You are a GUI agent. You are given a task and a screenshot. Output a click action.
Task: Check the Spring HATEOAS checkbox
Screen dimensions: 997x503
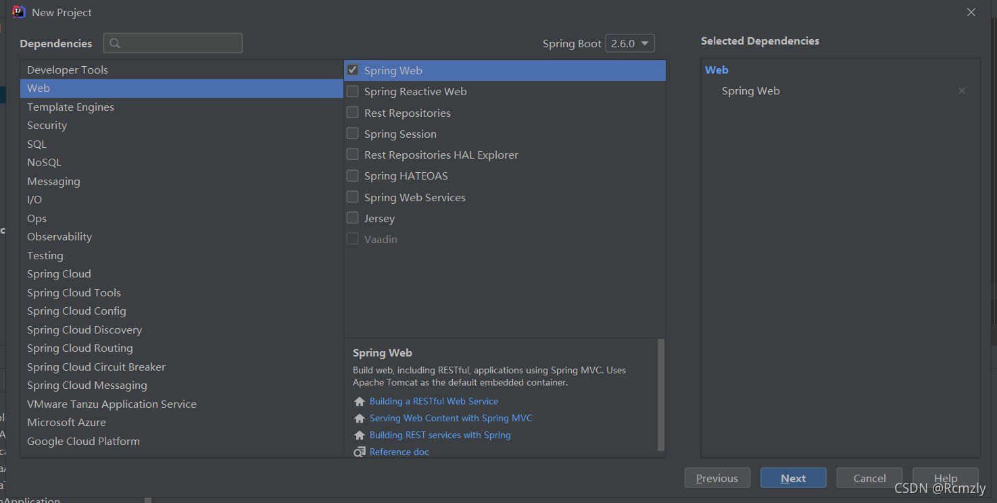coord(353,176)
